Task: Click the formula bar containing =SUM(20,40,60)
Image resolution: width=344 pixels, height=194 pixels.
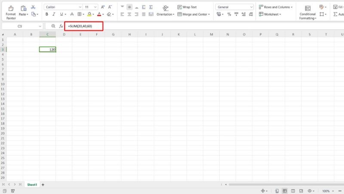Action: (x=84, y=26)
